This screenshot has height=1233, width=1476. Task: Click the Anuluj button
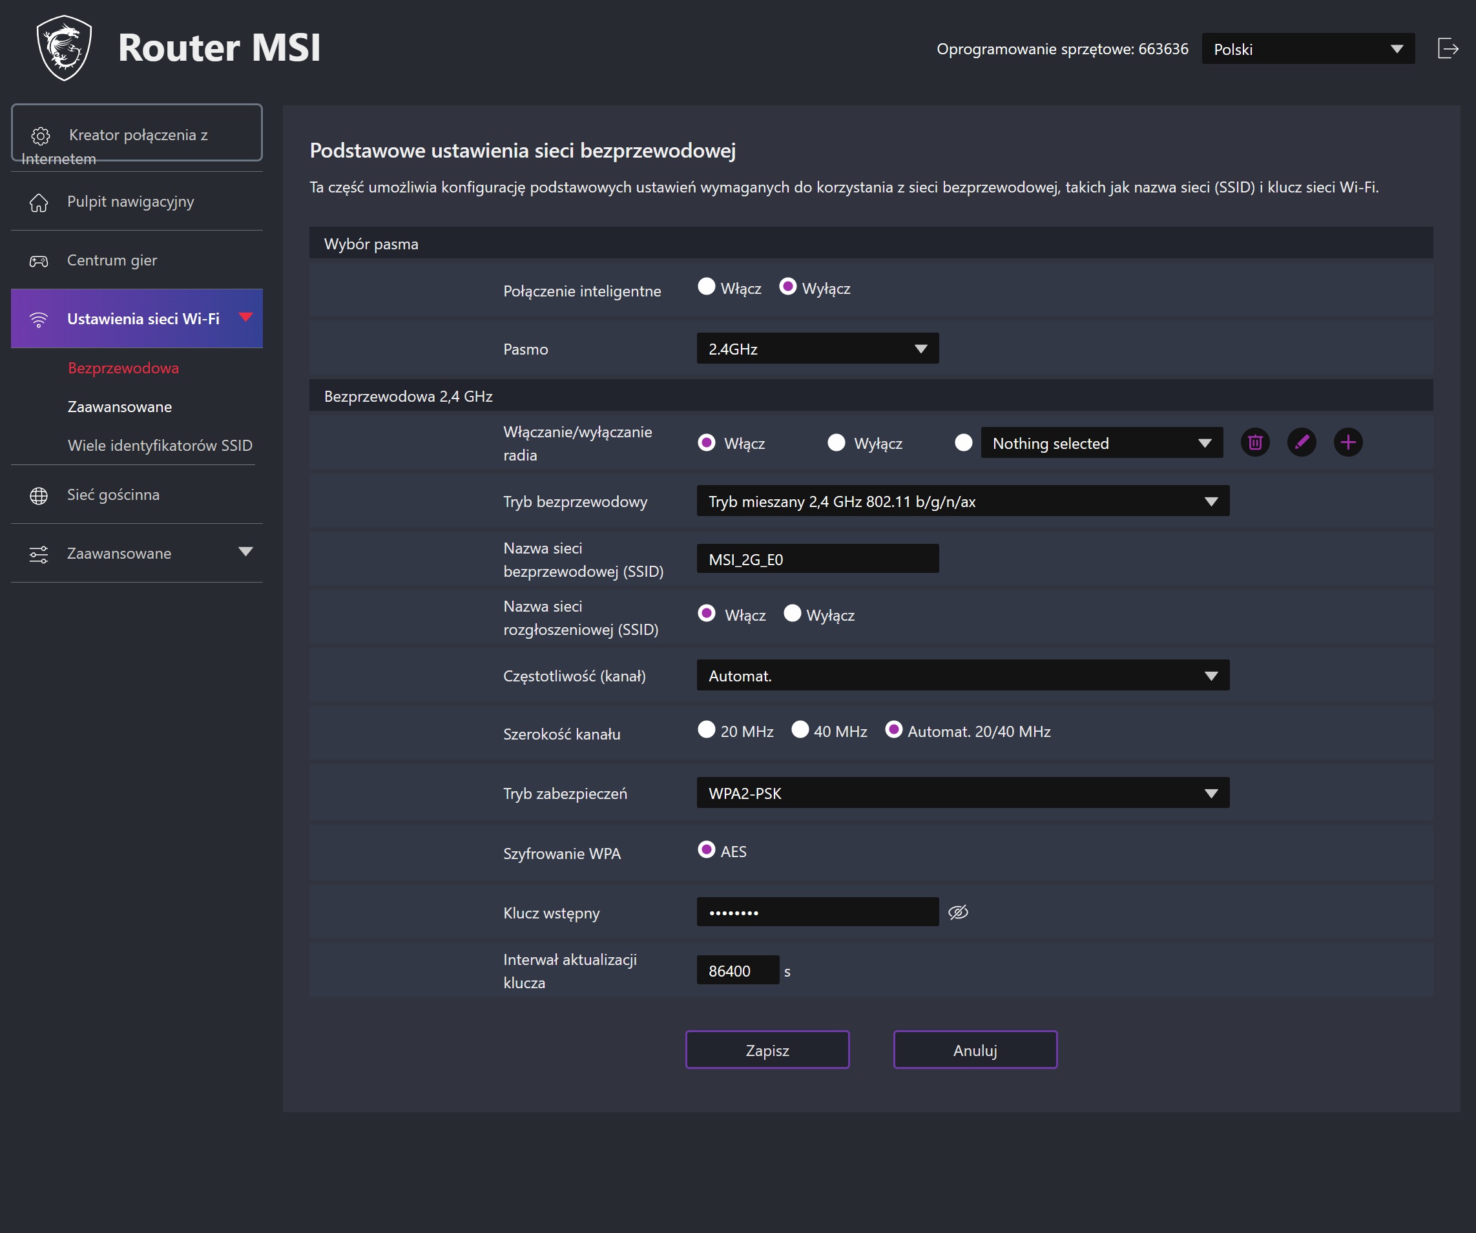[975, 1050]
